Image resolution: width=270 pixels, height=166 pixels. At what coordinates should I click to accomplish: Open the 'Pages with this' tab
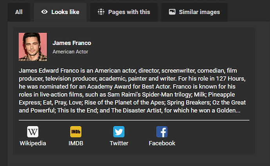(x=129, y=12)
